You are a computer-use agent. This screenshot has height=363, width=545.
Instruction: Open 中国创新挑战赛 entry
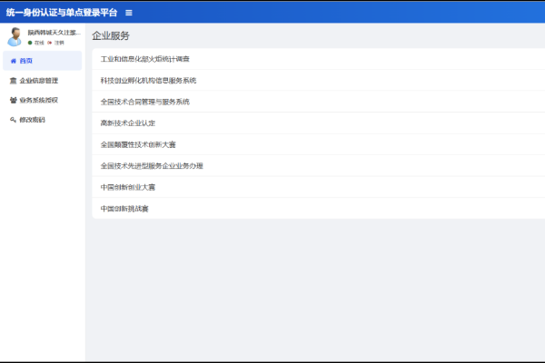(124, 209)
